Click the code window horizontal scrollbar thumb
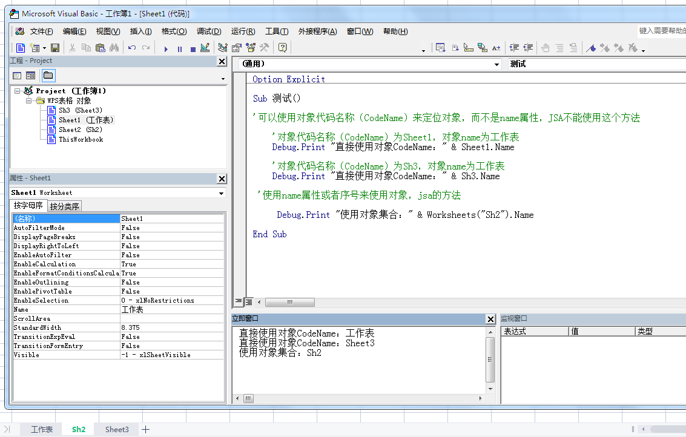Image resolution: width=686 pixels, height=437 pixels. [289, 302]
